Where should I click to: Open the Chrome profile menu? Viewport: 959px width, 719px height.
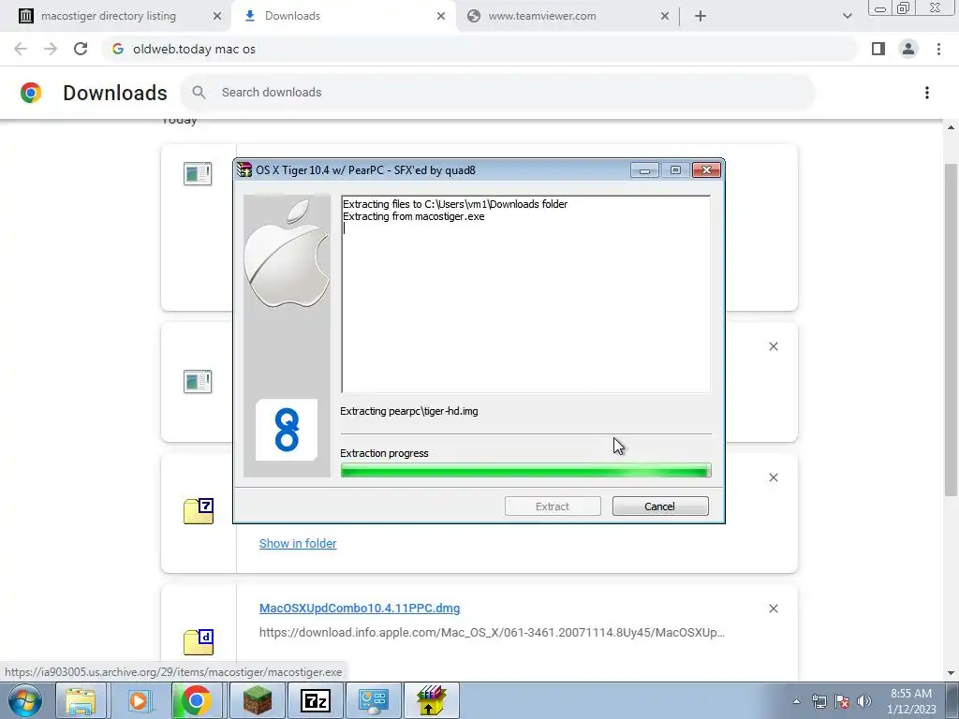coord(908,49)
